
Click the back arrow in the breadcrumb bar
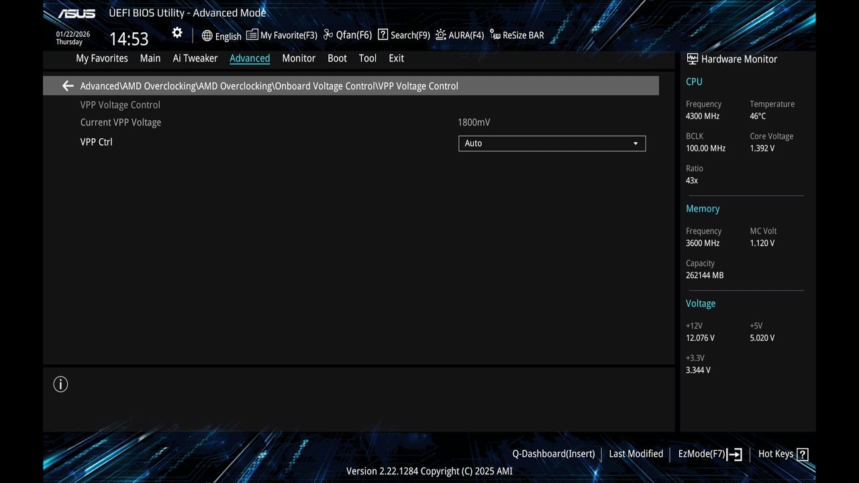(x=67, y=85)
